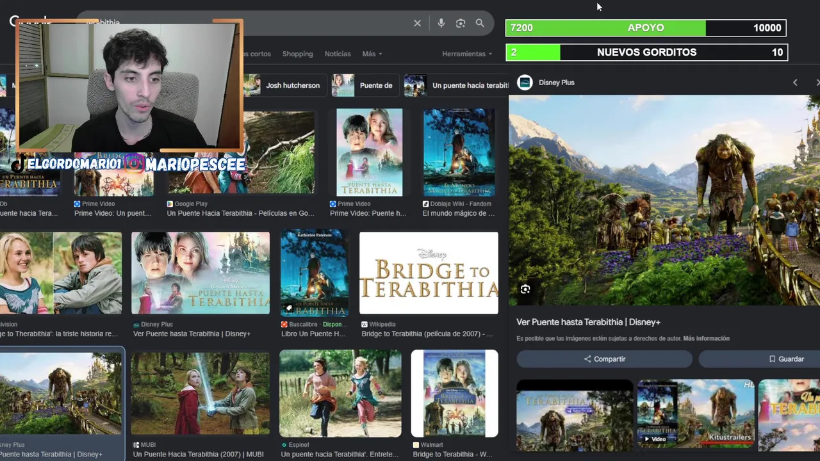The image size is (820, 461).
Task: Share the image with Compartir button
Action: (x=604, y=359)
